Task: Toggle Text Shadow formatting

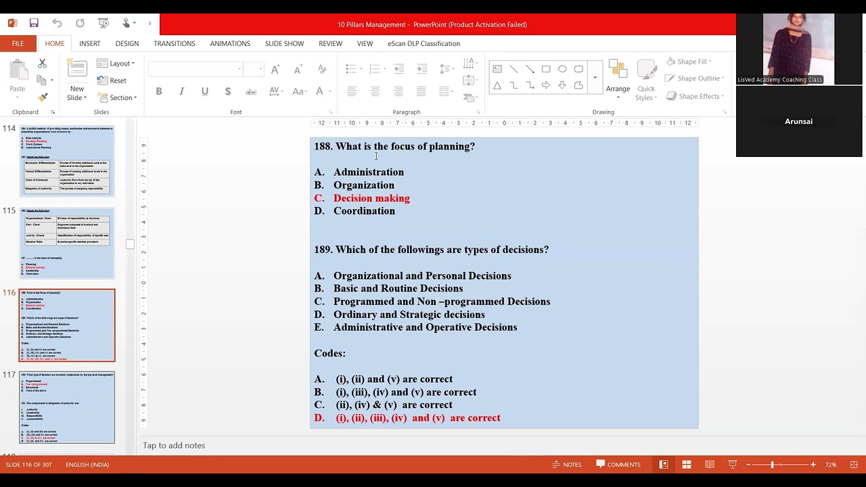Action: click(227, 91)
